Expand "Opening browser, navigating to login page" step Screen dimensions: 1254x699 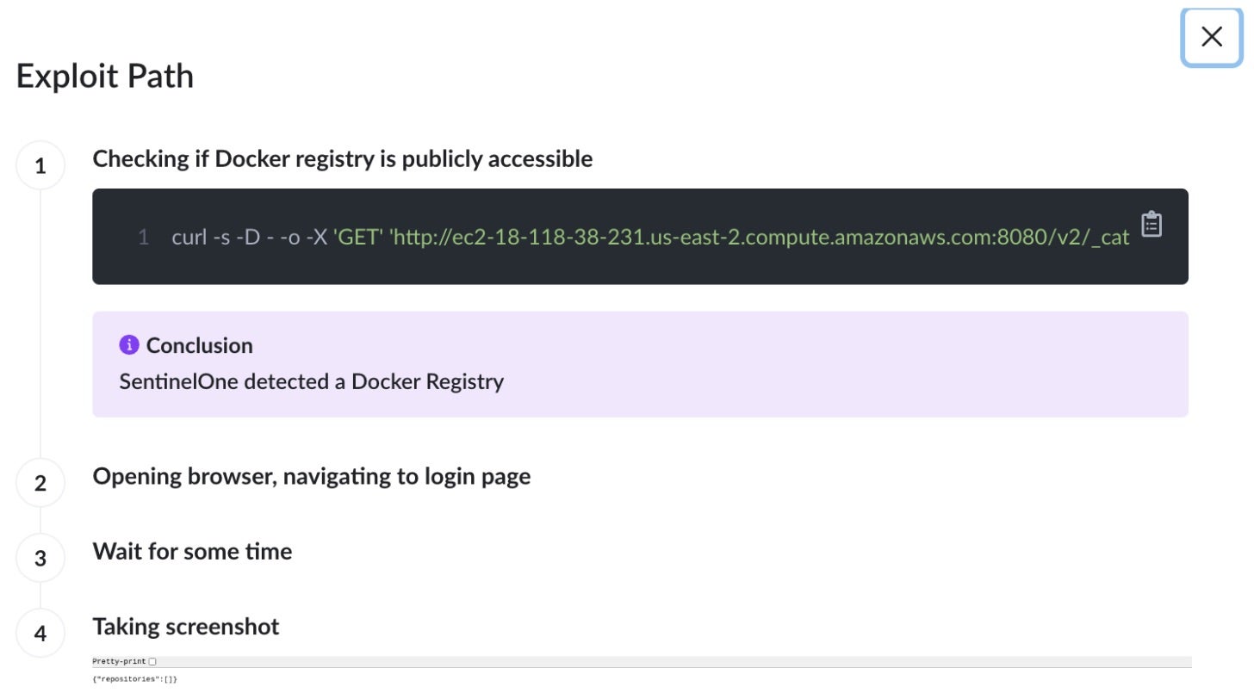click(x=311, y=476)
